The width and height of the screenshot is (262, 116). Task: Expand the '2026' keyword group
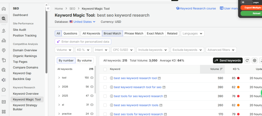point(59,87)
